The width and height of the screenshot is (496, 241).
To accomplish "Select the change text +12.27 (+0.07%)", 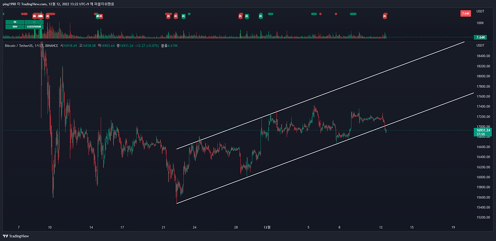I will coord(147,46).
